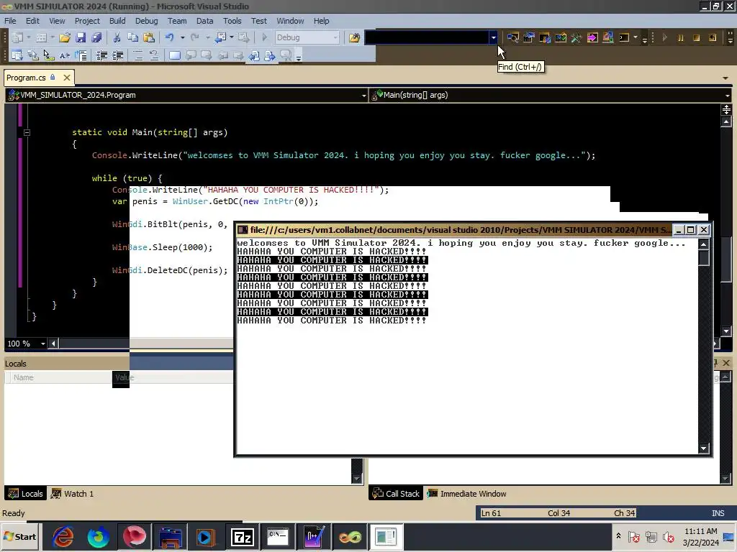Click Stop Debugging square icon
The width and height of the screenshot is (737, 552).
697,37
